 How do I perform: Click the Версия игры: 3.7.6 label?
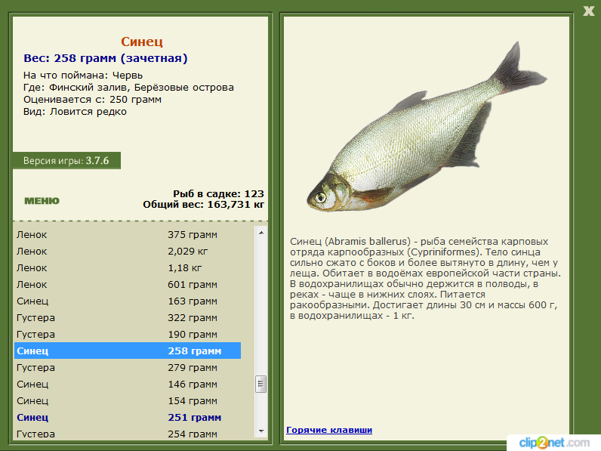click(x=66, y=161)
